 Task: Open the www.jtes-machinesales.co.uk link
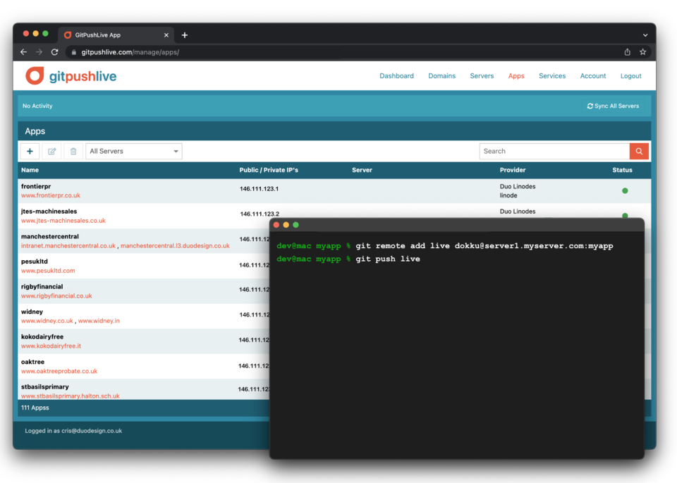coord(63,221)
